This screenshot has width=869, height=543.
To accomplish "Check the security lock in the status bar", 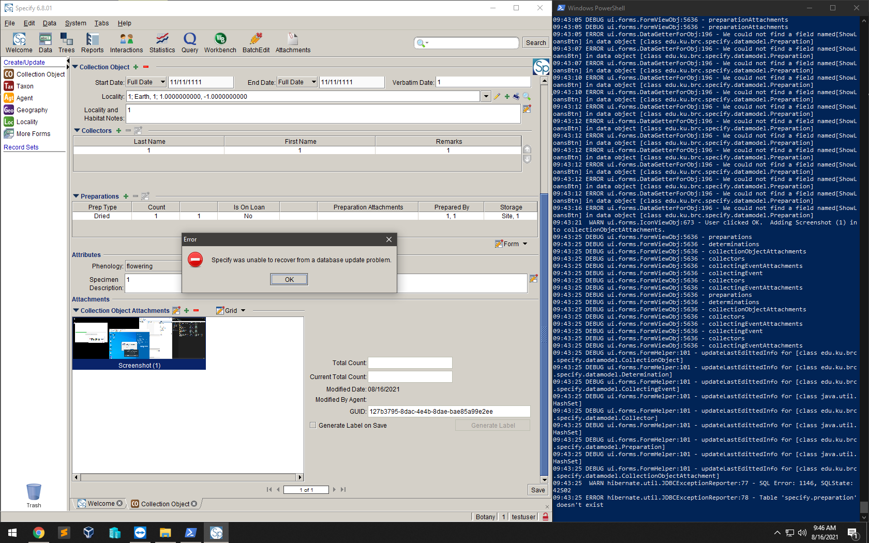I will tap(545, 517).
